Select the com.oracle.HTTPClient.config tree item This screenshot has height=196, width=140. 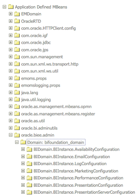(x=48, y=28)
